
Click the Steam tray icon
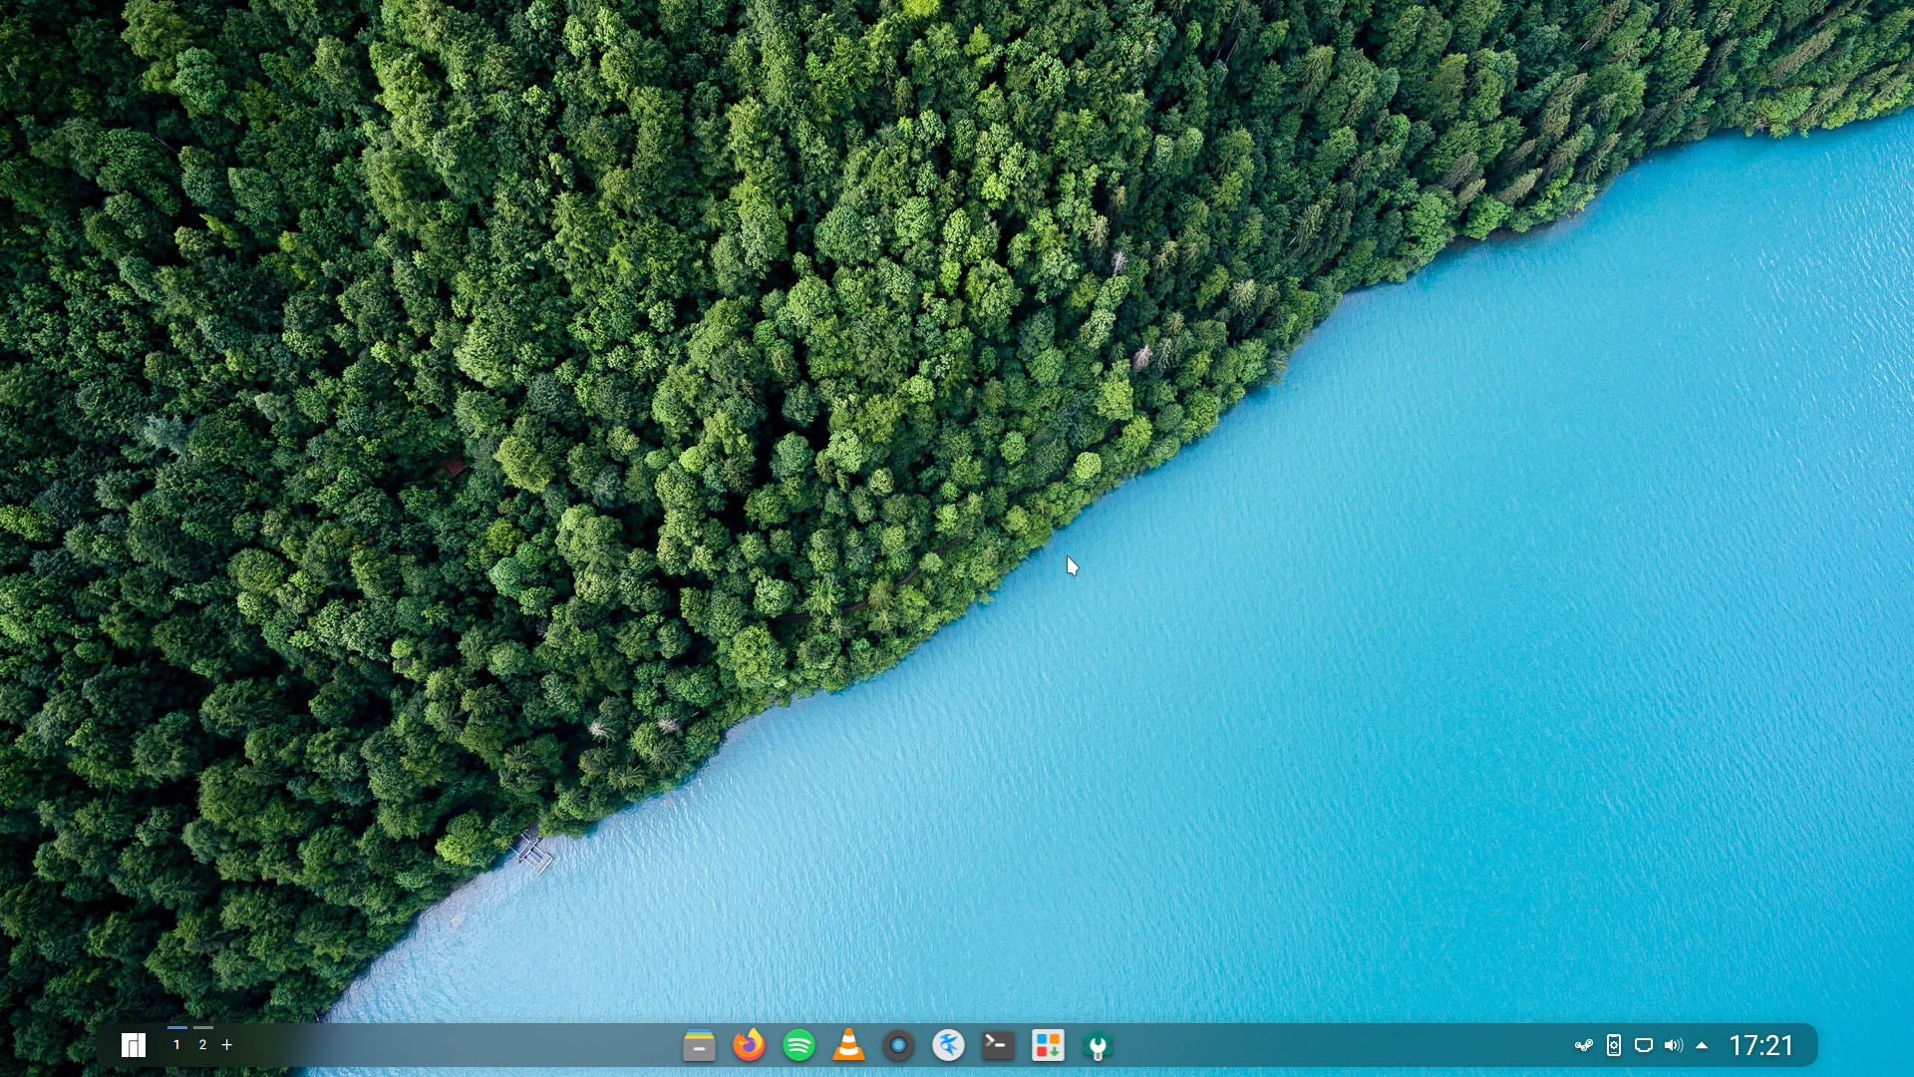(x=1583, y=1045)
